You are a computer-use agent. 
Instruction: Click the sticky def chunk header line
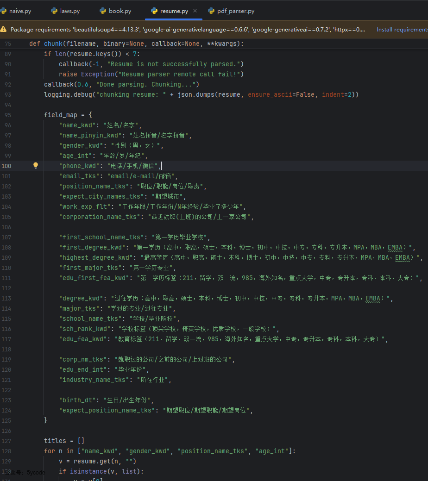click(137, 44)
